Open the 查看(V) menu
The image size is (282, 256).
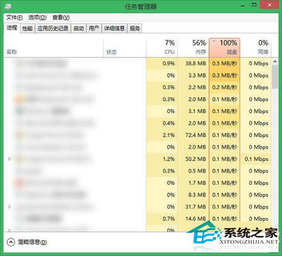[61, 17]
